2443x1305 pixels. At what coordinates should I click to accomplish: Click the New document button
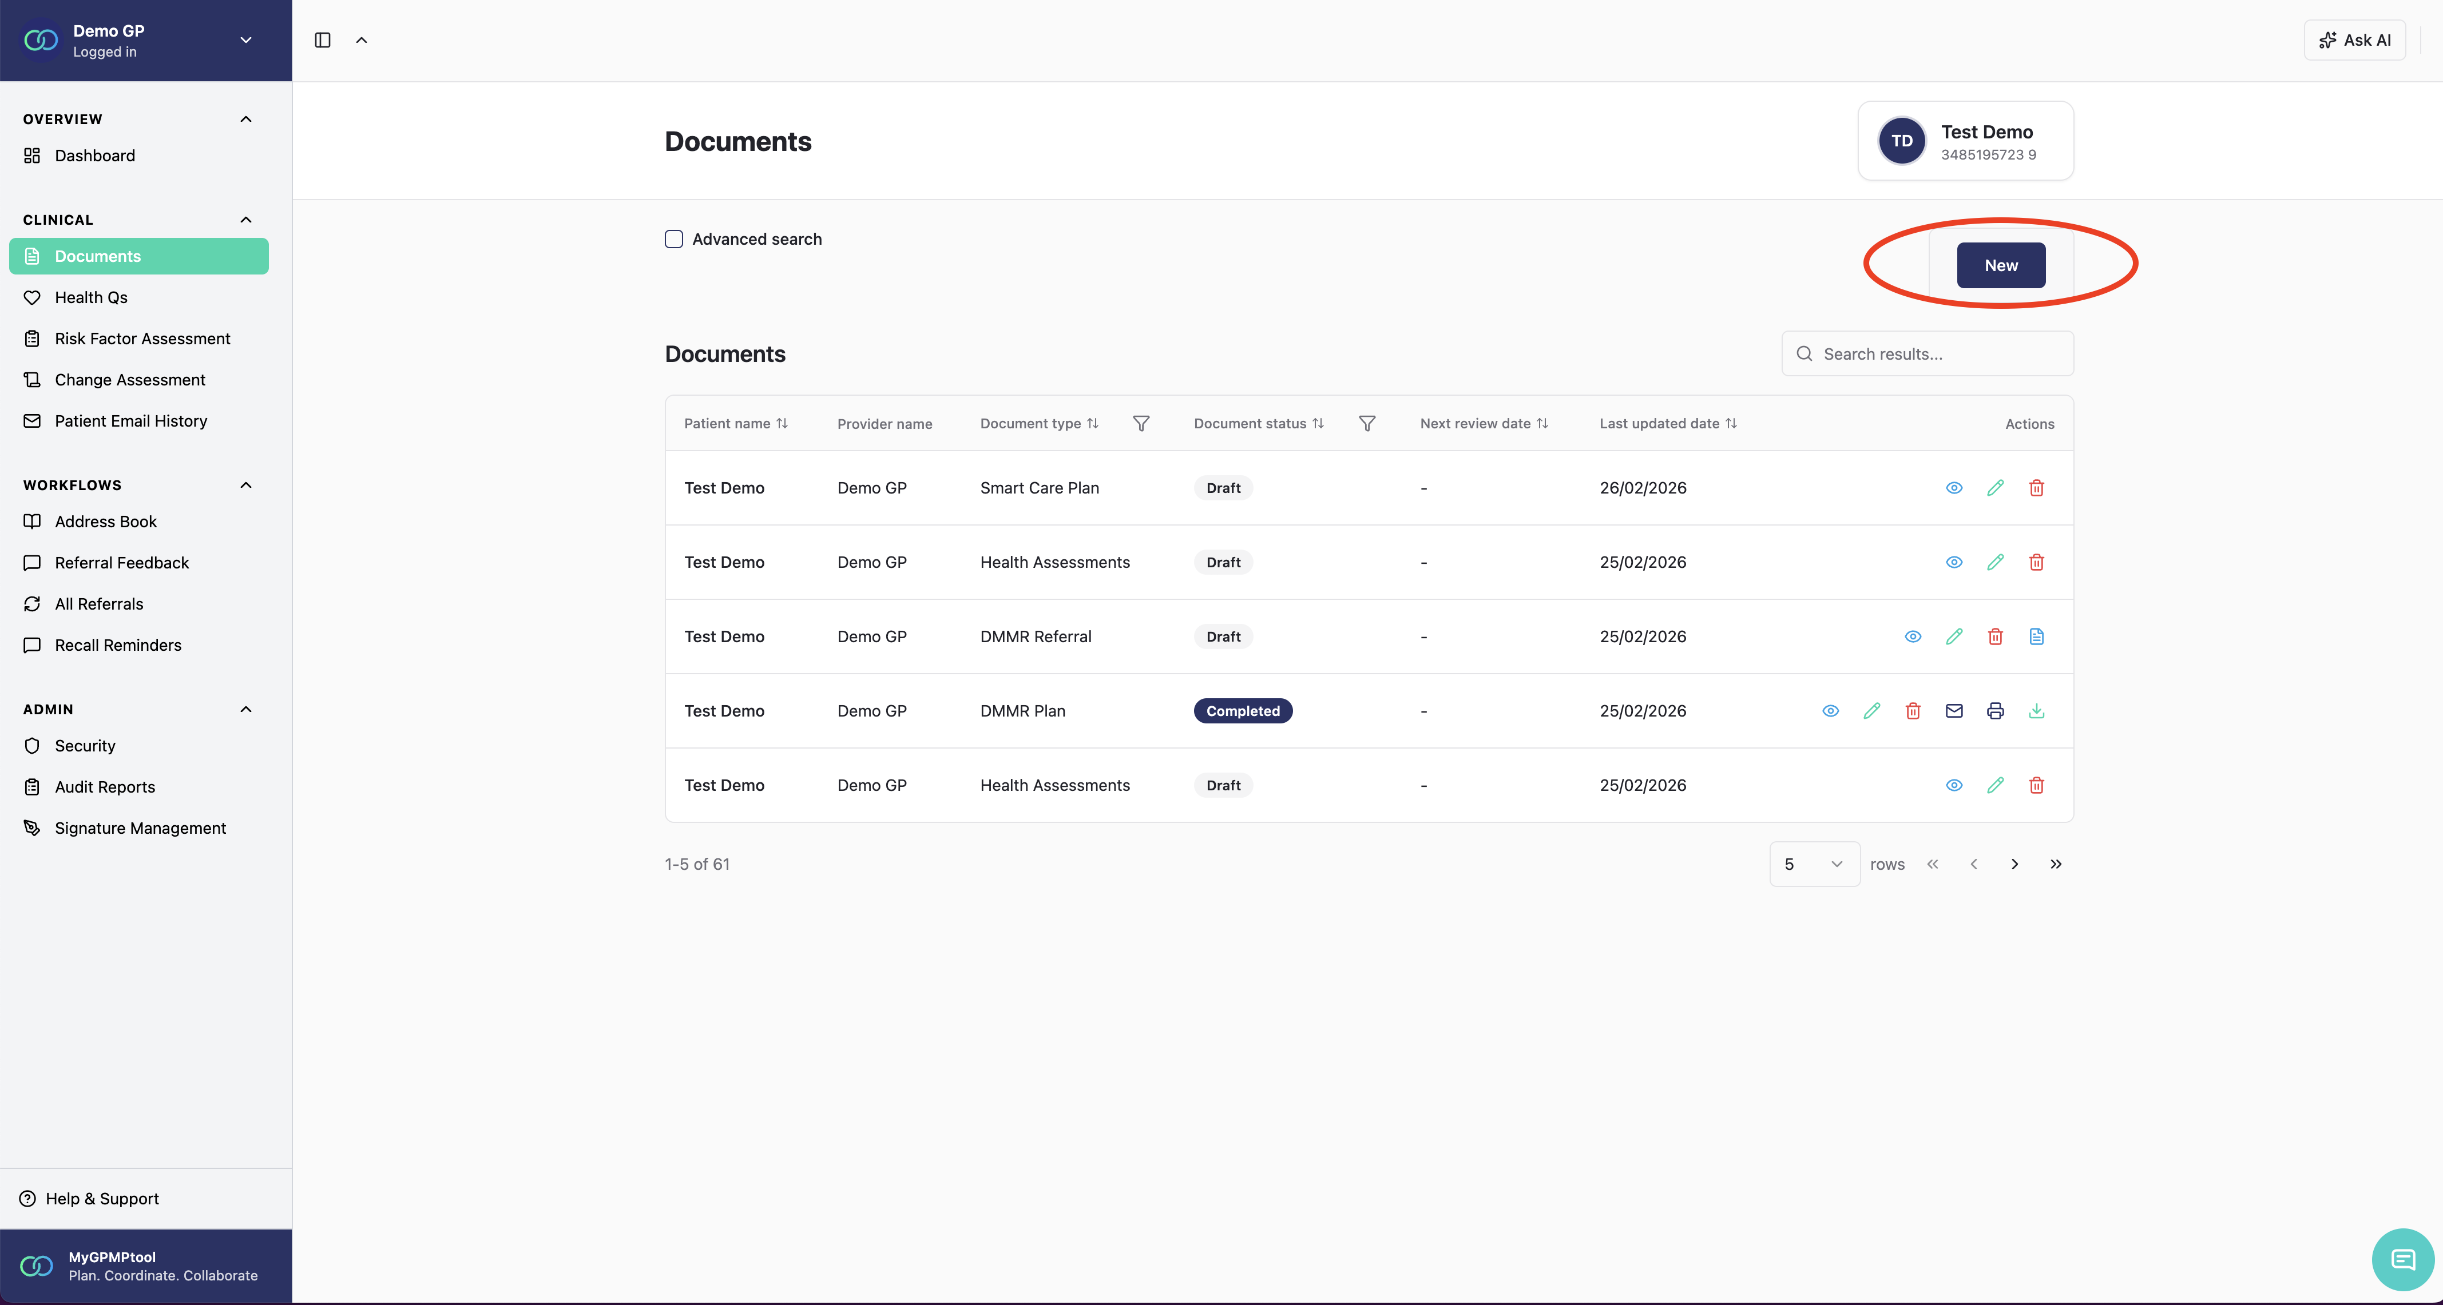click(x=2000, y=265)
